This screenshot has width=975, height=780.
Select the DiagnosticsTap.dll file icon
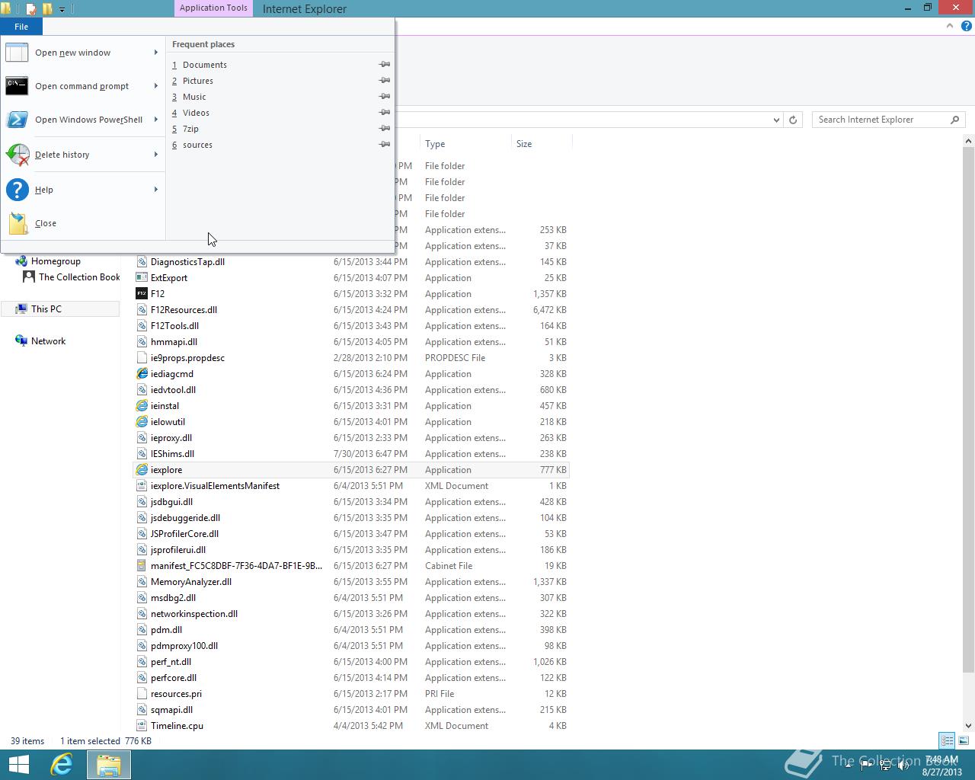(x=142, y=262)
